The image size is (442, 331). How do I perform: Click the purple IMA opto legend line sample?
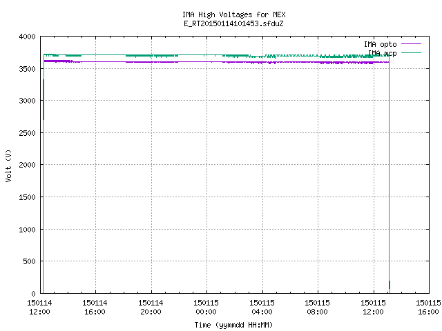[411, 44]
